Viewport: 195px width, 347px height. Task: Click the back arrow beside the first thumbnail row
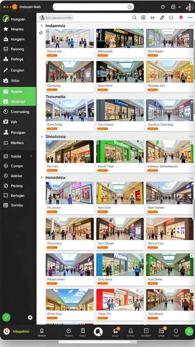click(x=41, y=33)
